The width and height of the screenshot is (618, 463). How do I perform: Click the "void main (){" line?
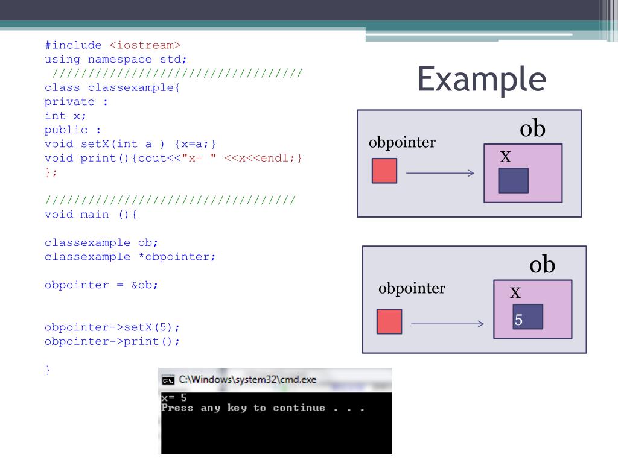tap(91, 215)
